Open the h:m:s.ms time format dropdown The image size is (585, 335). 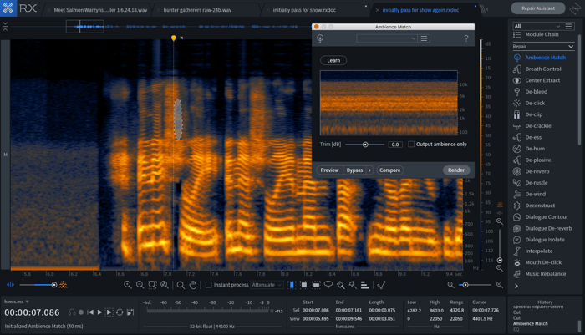pos(17,302)
